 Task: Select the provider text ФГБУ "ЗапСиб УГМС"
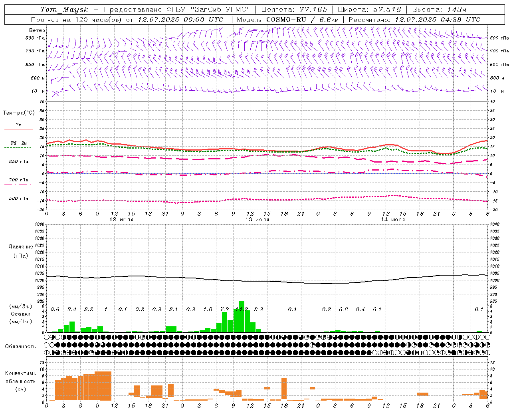[208, 10]
